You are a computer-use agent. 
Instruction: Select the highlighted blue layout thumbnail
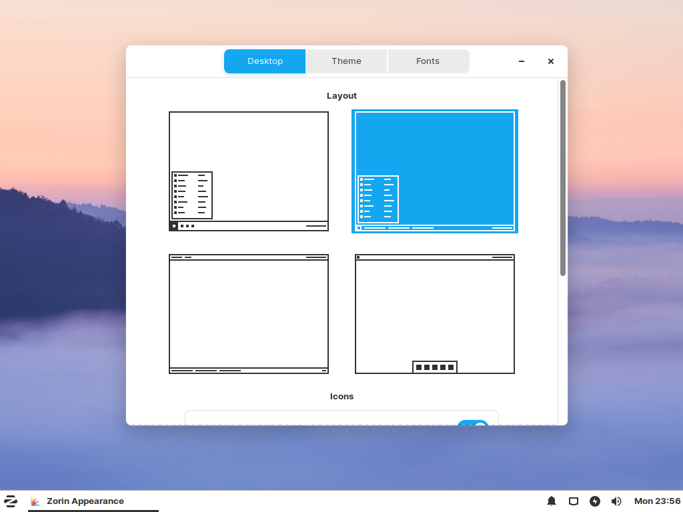[x=435, y=171]
